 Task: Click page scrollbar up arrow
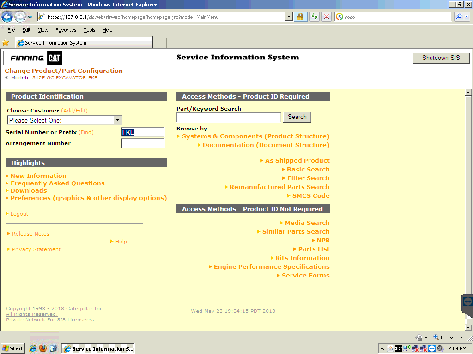(468, 92)
